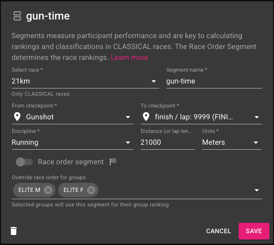This screenshot has height=245, width=274.
Task: Click the Save button
Action: [x=254, y=231]
